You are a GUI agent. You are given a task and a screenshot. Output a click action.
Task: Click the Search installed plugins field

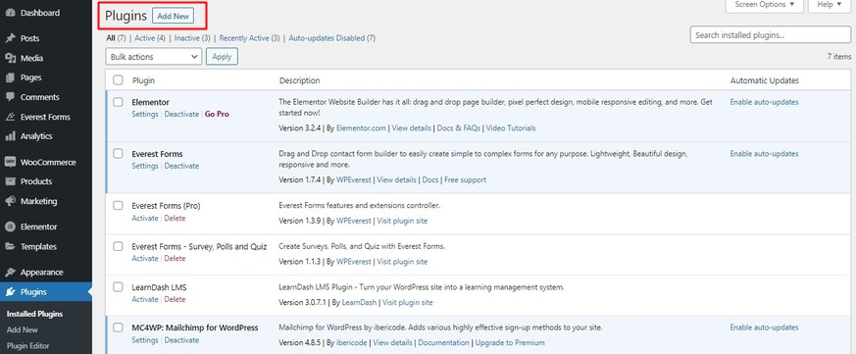771,34
